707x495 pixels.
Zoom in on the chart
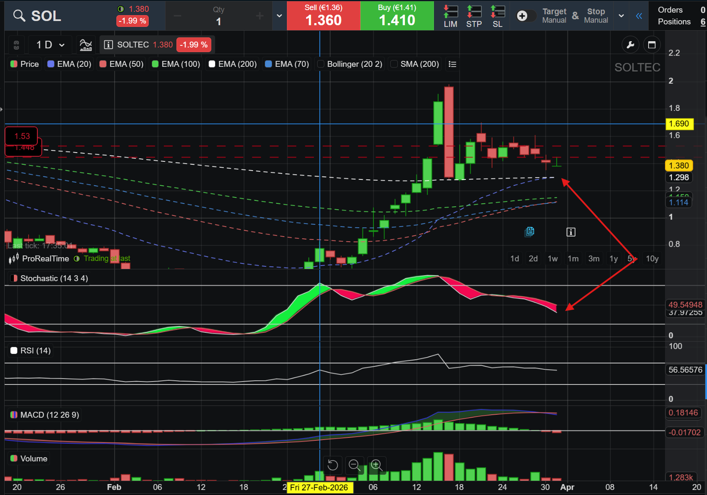376,465
